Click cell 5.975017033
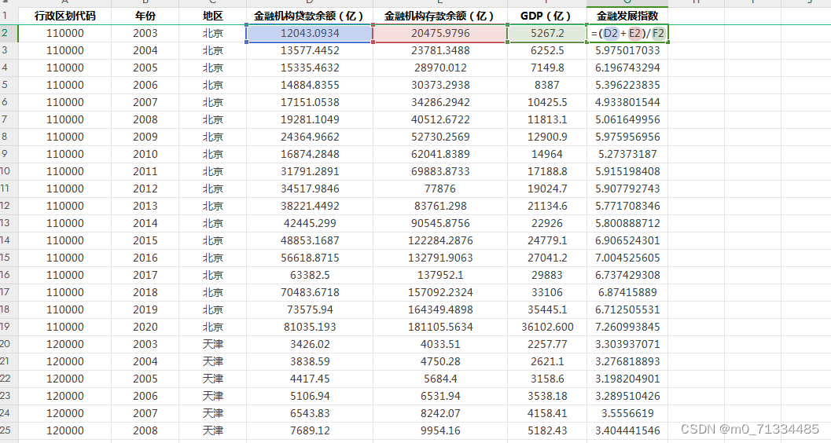This screenshot has width=831, height=443. pyautogui.click(x=627, y=50)
